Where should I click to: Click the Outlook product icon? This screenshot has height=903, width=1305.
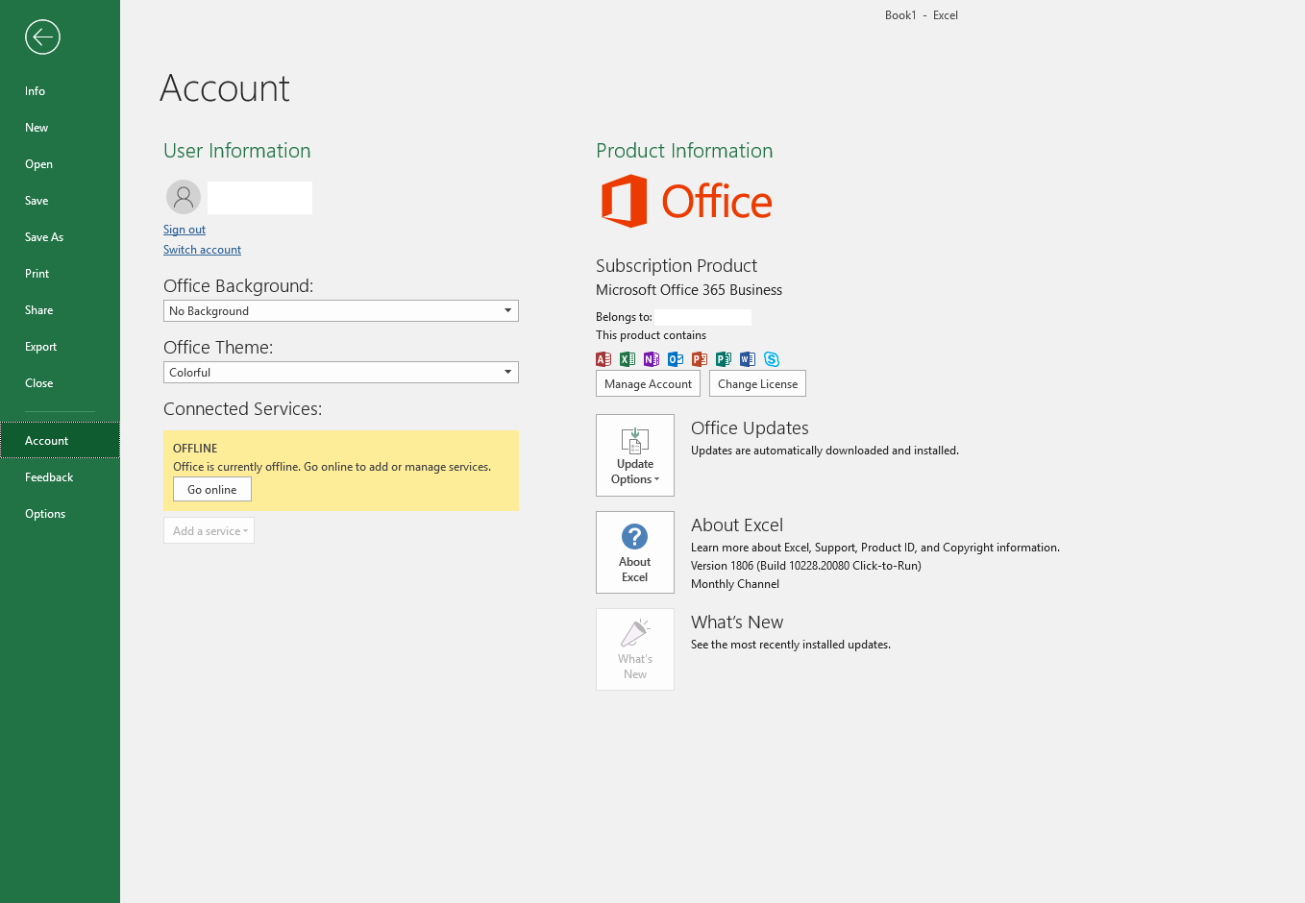tap(676, 359)
